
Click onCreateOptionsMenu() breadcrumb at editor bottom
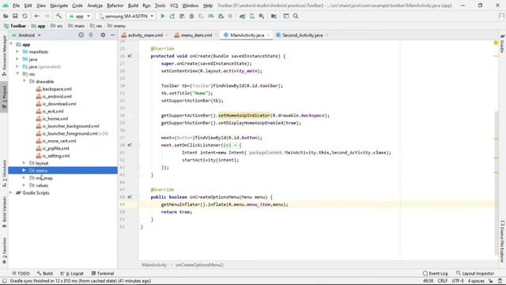pyautogui.click(x=199, y=265)
